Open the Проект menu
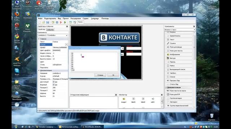 click(66, 19)
